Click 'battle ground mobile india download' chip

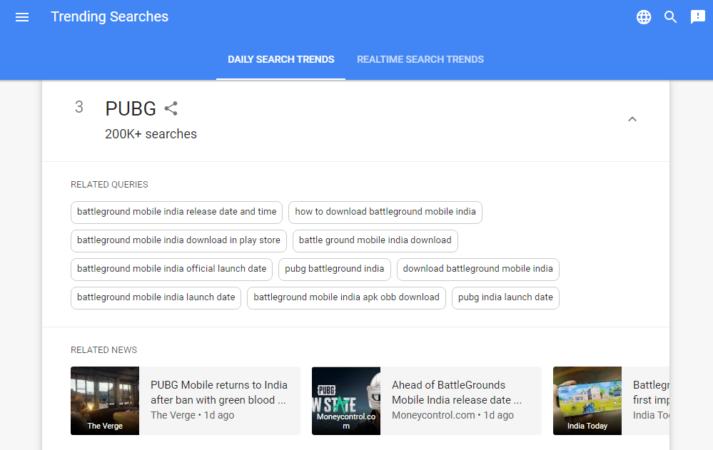click(375, 240)
